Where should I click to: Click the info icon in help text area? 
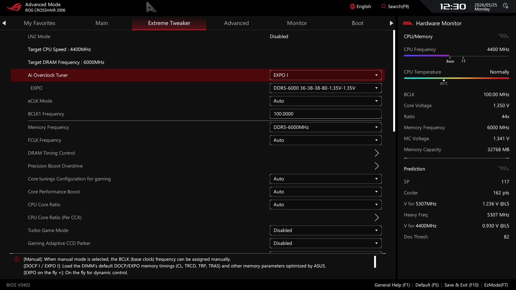tap(17, 259)
